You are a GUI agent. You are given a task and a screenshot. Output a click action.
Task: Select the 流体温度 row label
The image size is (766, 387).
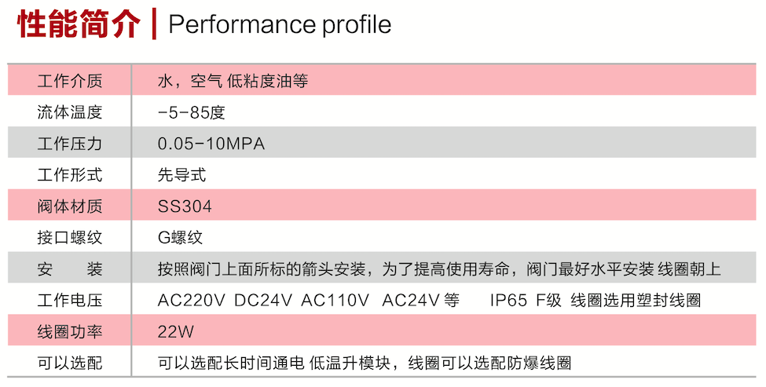[x=70, y=111]
